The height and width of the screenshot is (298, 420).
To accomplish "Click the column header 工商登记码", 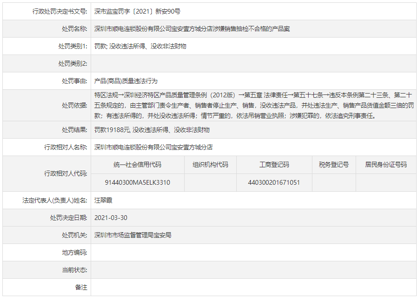I will (x=274, y=165).
